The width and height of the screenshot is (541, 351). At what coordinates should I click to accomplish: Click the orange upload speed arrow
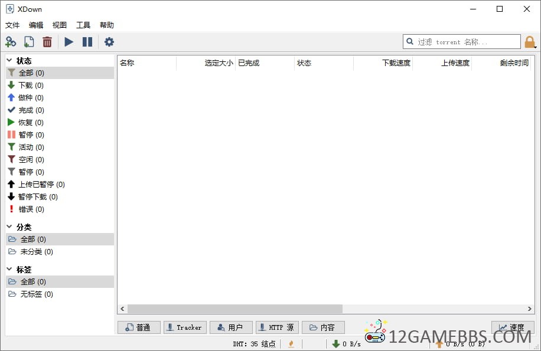(x=439, y=344)
